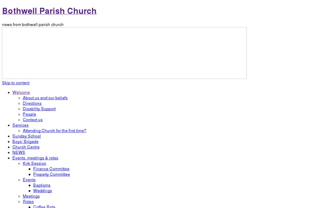312x208 pixels.
Task: Select the NEWS link
Action: pyautogui.click(x=19, y=152)
